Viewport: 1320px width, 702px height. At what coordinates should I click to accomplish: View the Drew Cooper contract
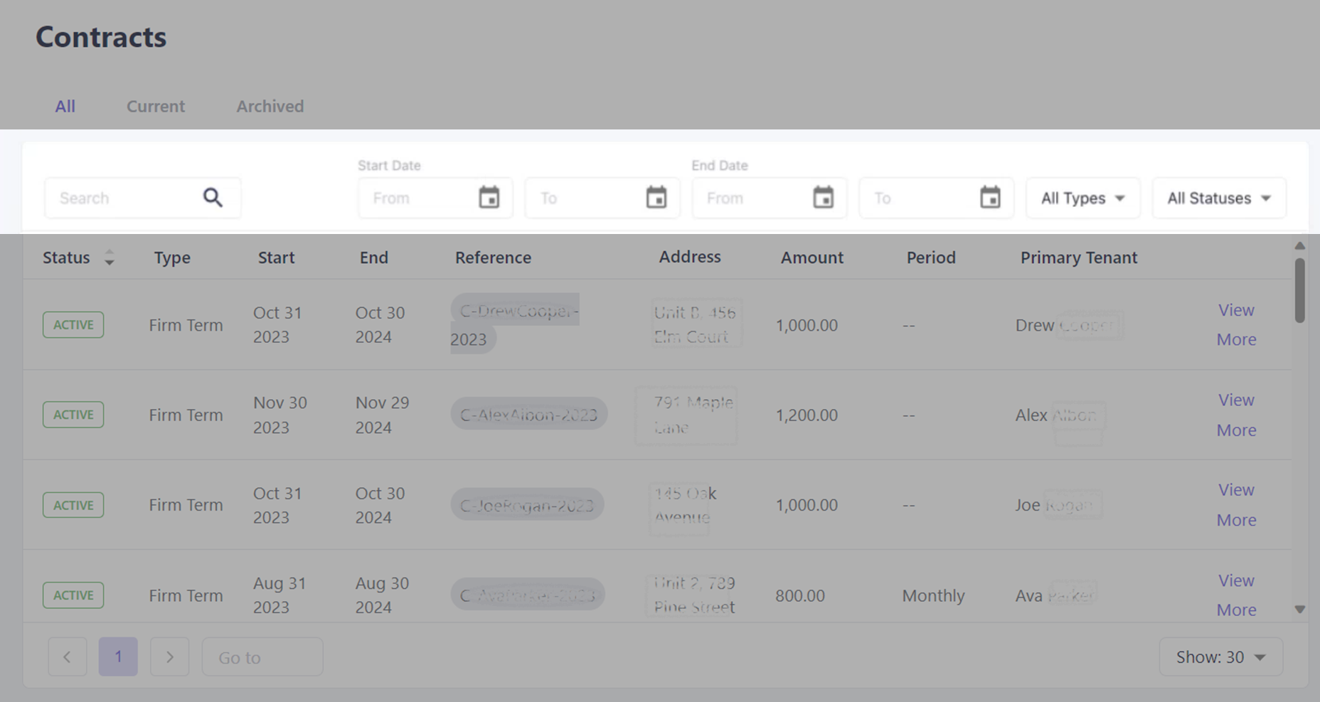tap(1236, 310)
